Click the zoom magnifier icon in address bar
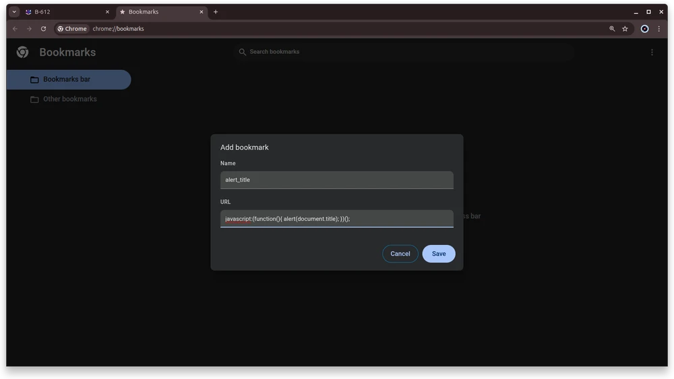This screenshot has width=674, height=379. [612, 29]
